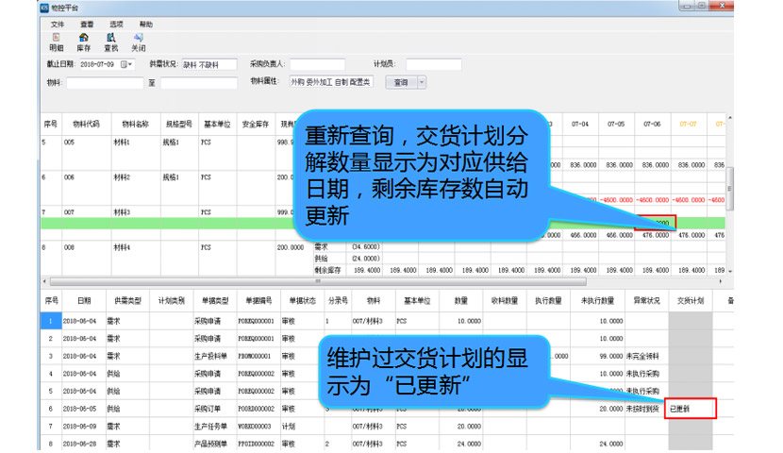Open the calendar picker for 截止日期
This screenshot has height=453, width=783.
tap(127, 65)
